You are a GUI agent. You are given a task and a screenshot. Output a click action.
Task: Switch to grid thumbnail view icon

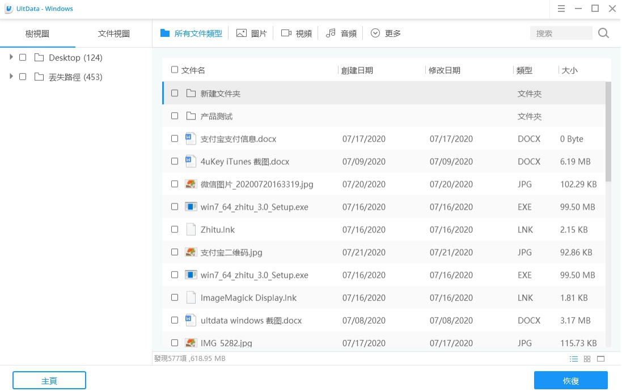(x=587, y=359)
